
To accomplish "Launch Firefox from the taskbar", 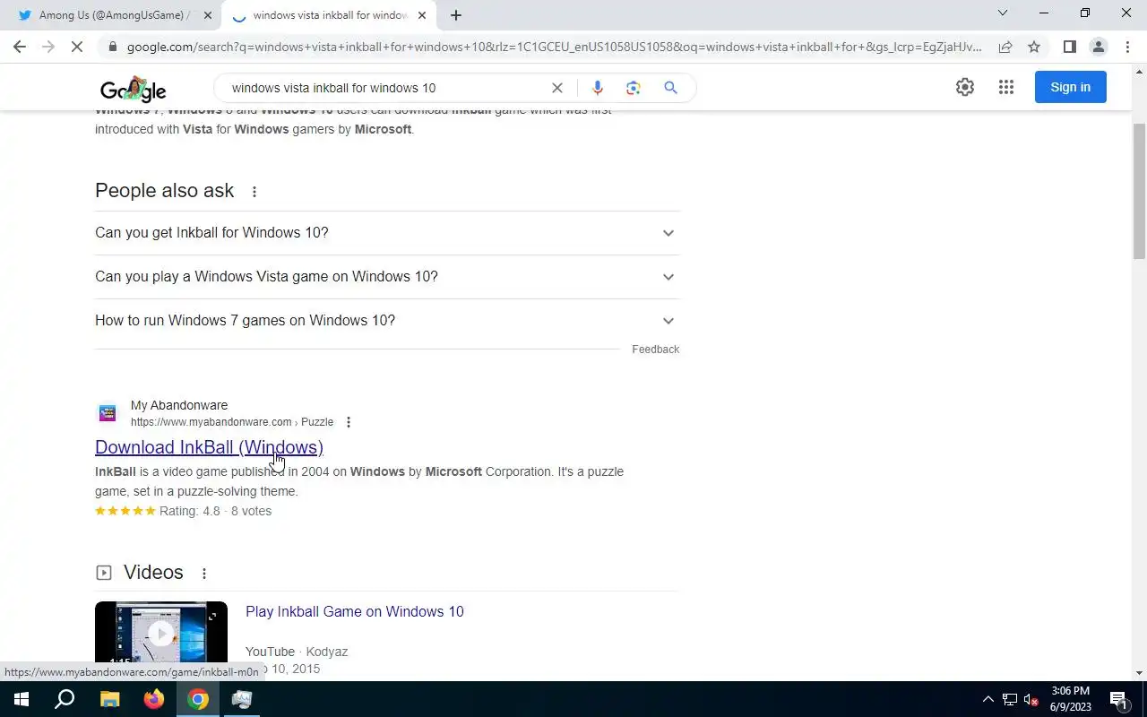I will (x=154, y=699).
